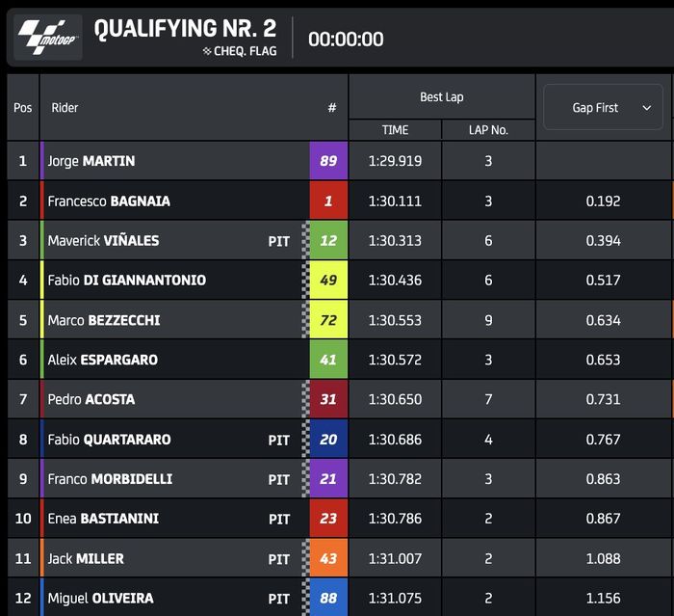This screenshot has width=674, height=616.
Task: Click the chevron in Gap First selector
Action: click(x=647, y=108)
